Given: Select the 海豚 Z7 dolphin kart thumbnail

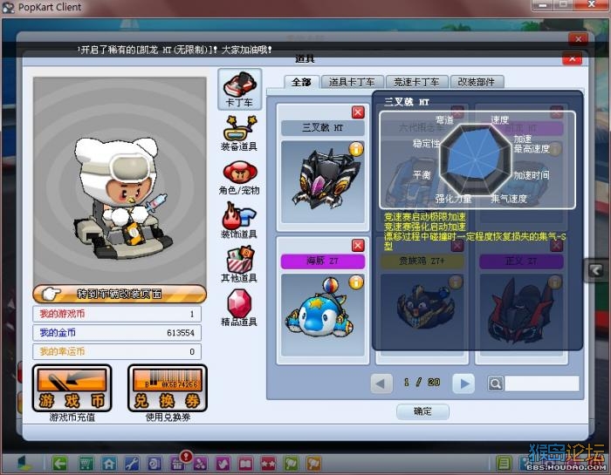Looking at the screenshot, I should tap(323, 316).
